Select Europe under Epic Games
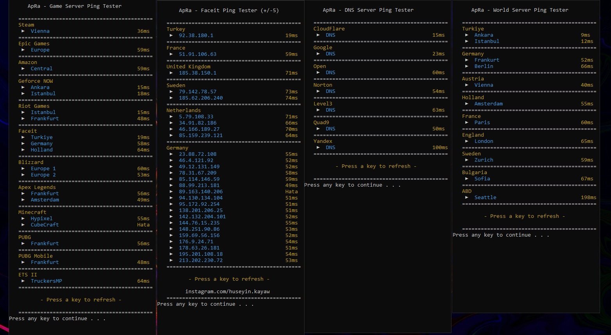Image resolution: width=611 pixels, height=335 pixels. (40, 50)
